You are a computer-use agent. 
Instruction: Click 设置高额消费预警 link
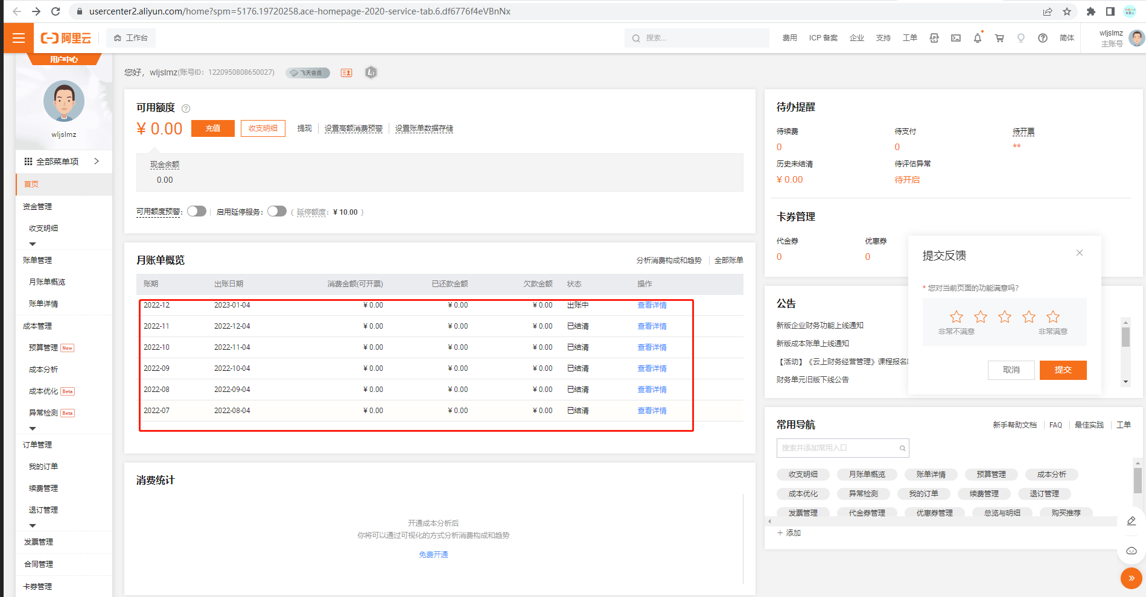click(x=354, y=128)
